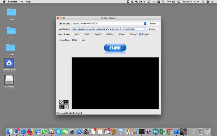Click Wi-Fi icon in menu bar

click(x=163, y=2)
